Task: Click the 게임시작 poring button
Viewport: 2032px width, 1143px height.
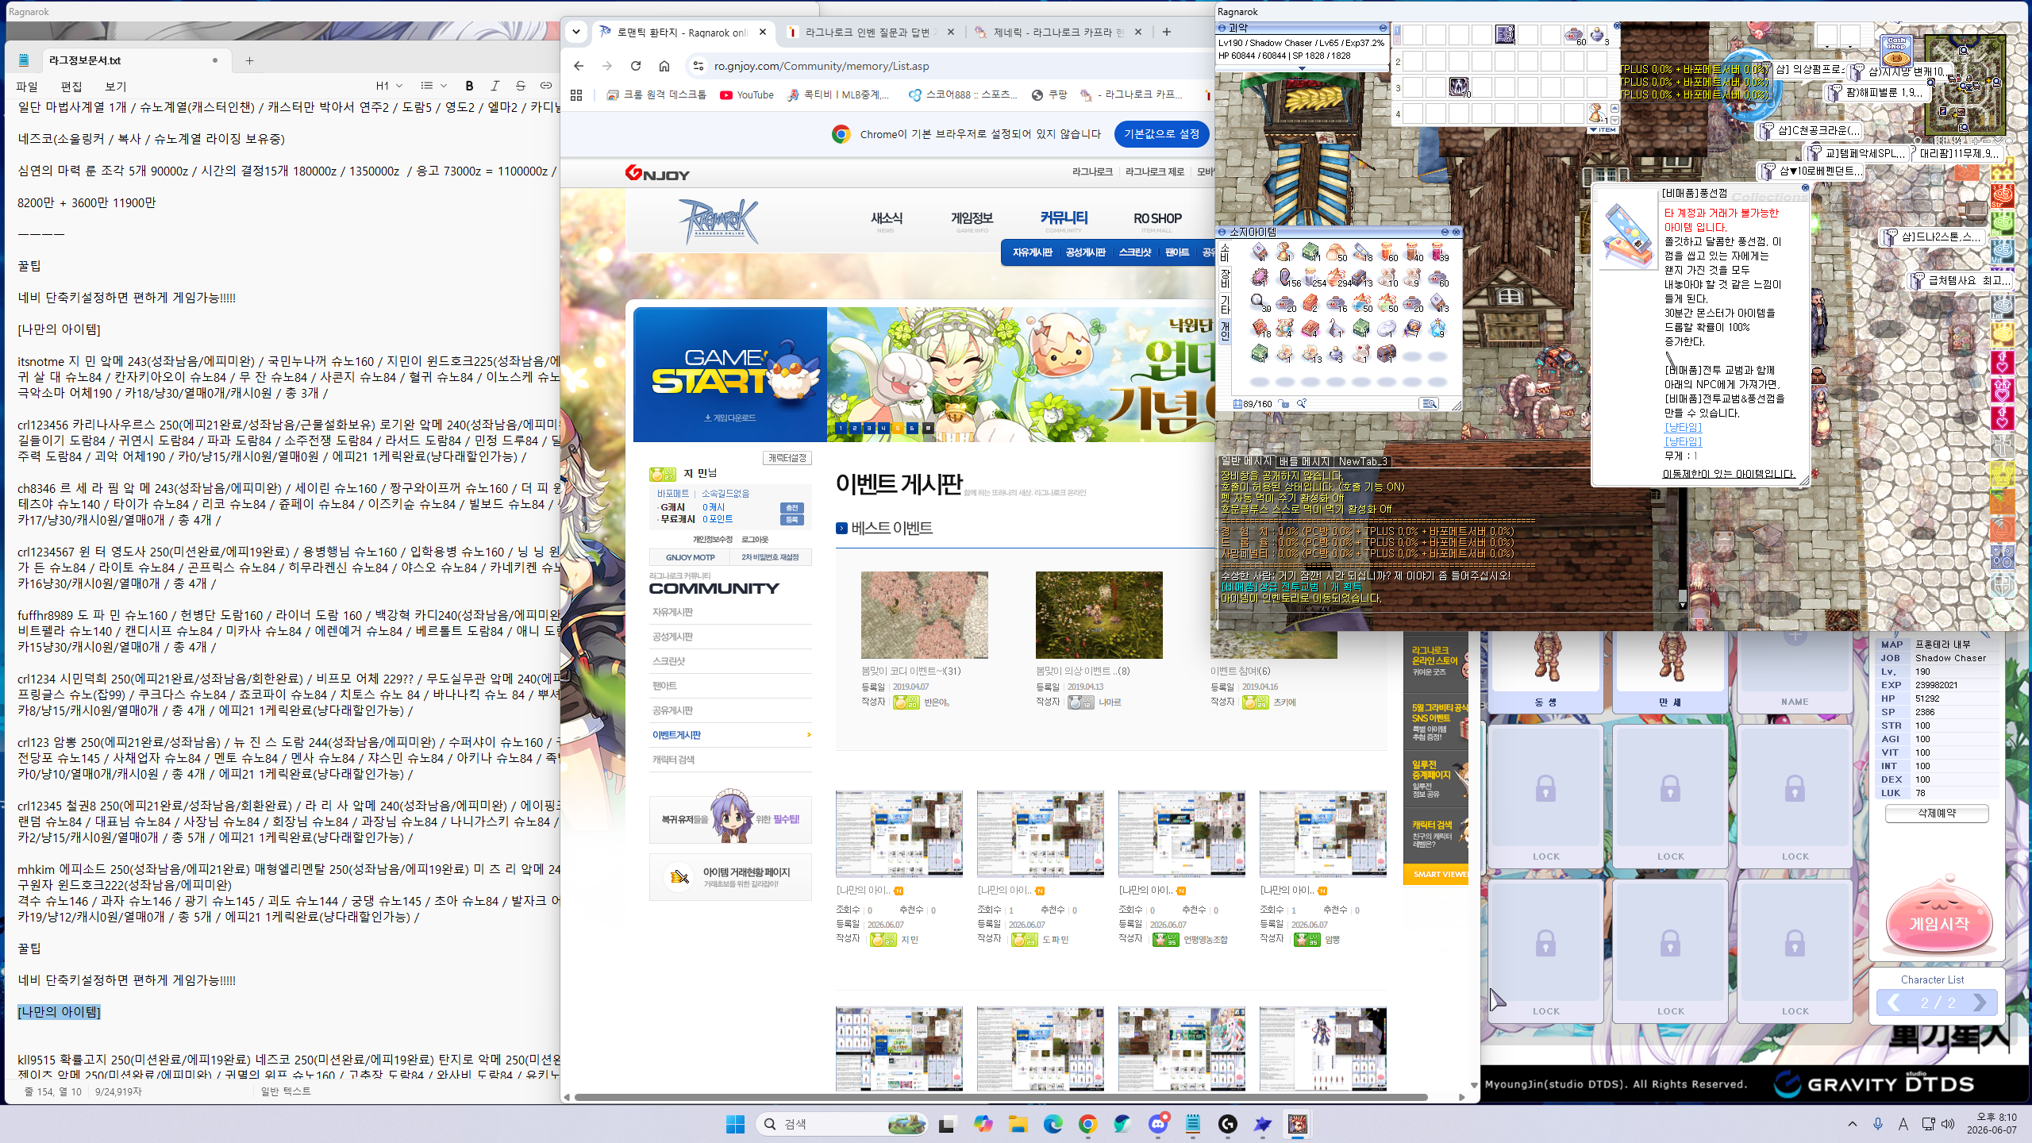Action: pyautogui.click(x=1938, y=917)
